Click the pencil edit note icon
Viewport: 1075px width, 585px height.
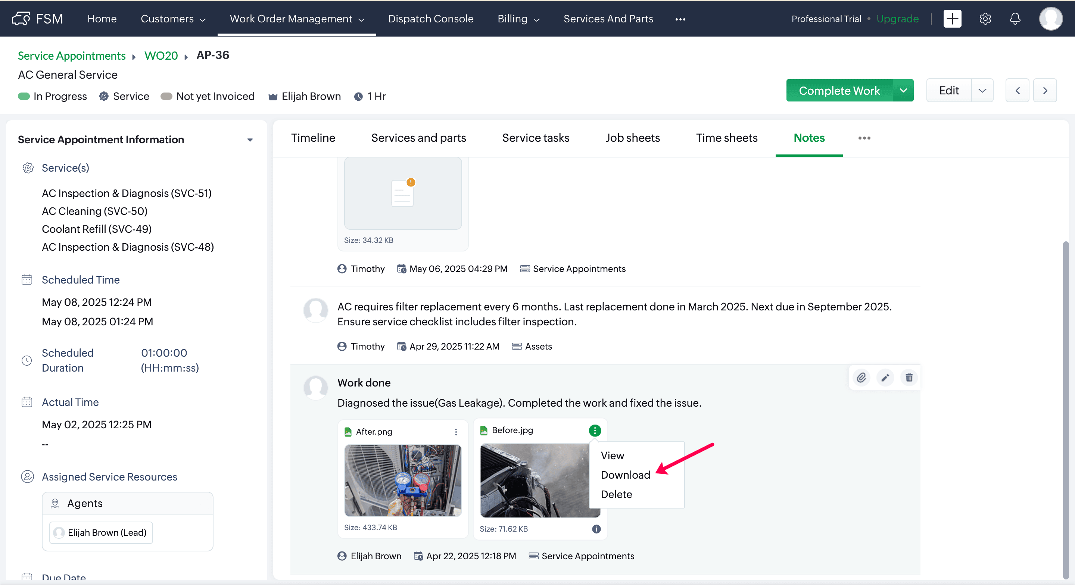click(x=885, y=378)
